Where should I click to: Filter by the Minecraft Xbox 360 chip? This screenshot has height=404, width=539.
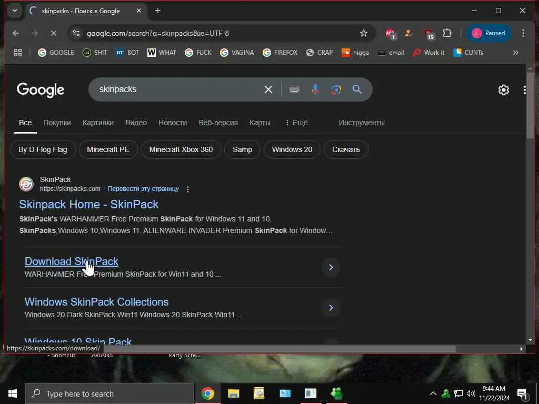(181, 149)
